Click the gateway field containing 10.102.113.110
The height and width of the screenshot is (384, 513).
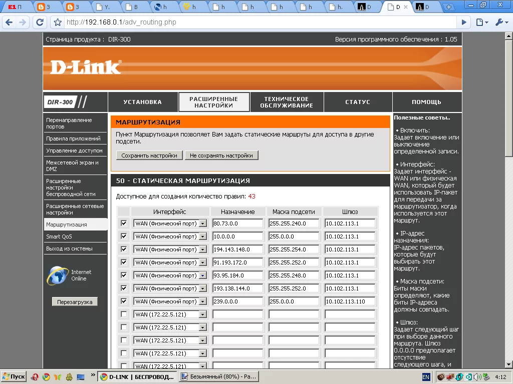click(x=350, y=301)
